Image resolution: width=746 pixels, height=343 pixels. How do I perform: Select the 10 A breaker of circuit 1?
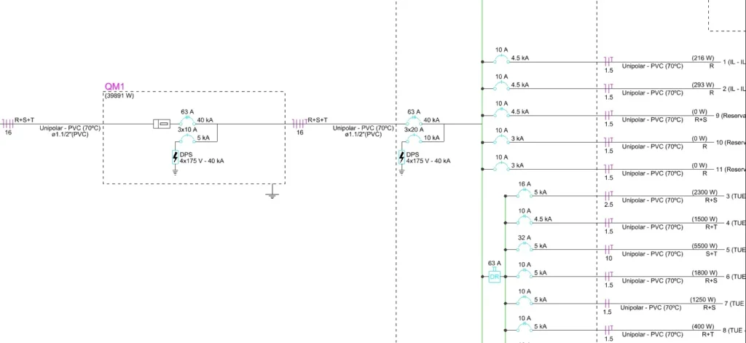[501, 60]
